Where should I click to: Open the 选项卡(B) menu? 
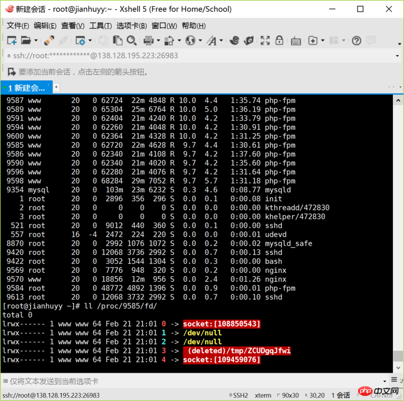(131, 26)
